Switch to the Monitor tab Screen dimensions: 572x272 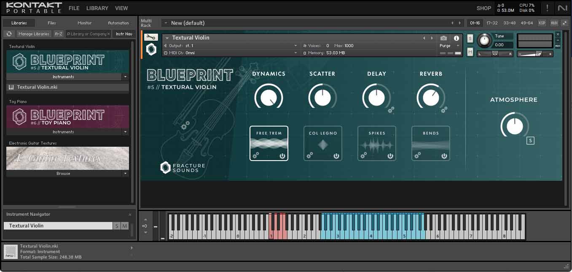85,23
